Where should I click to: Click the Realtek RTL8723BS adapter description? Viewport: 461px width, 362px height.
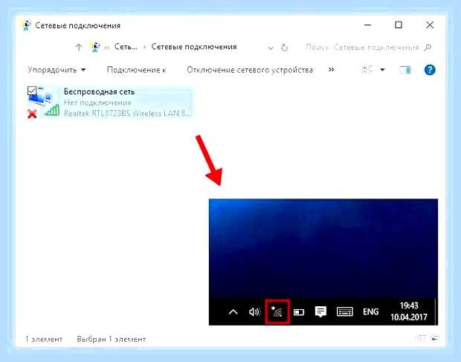[127, 114]
